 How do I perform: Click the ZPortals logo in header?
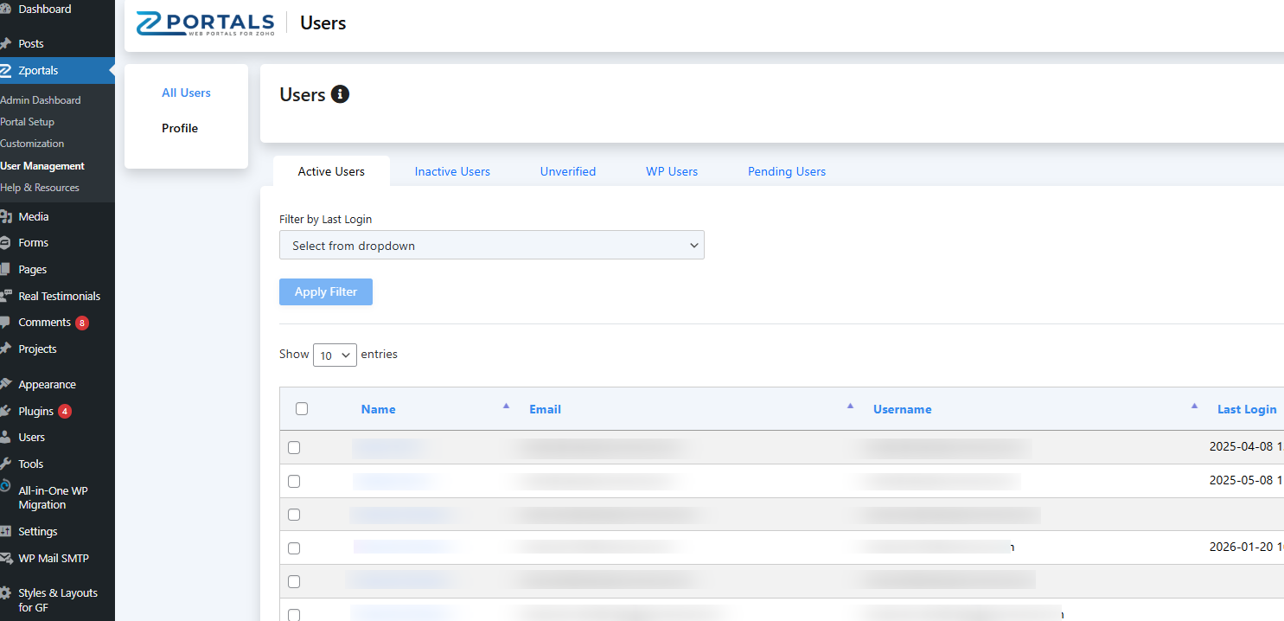click(205, 23)
